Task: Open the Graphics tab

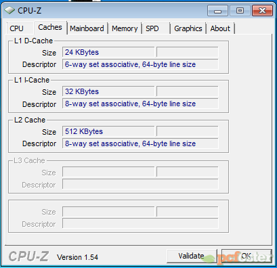Action: click(188, 28)
